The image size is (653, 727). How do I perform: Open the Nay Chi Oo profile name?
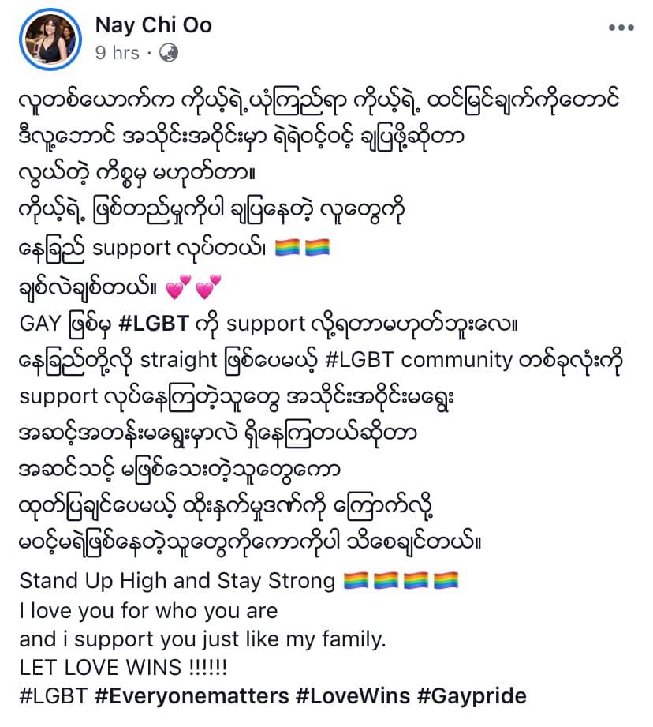153,25
